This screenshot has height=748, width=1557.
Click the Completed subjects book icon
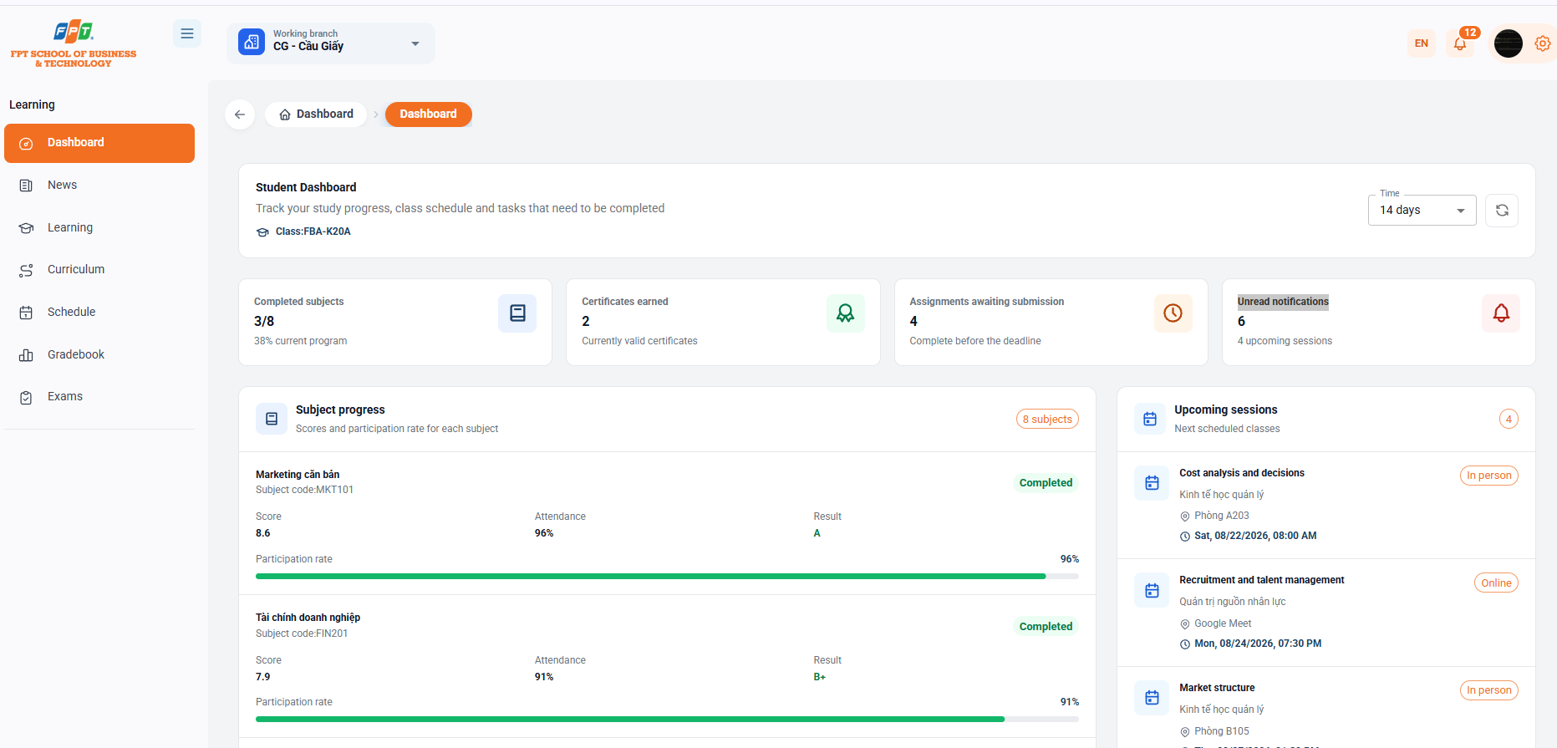click(x=517, y=313)
